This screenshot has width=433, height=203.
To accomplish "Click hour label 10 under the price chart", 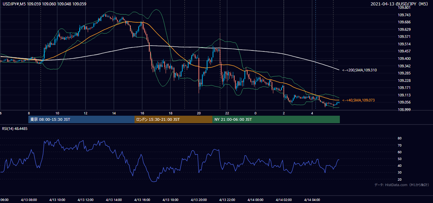I will pos(57,113).
